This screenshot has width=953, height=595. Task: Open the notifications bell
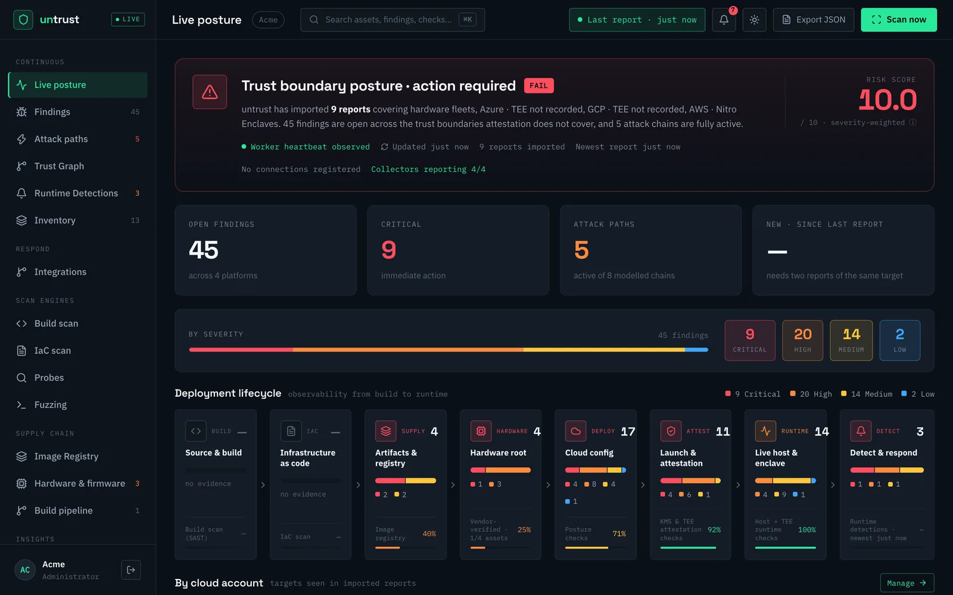coord(724,20)
